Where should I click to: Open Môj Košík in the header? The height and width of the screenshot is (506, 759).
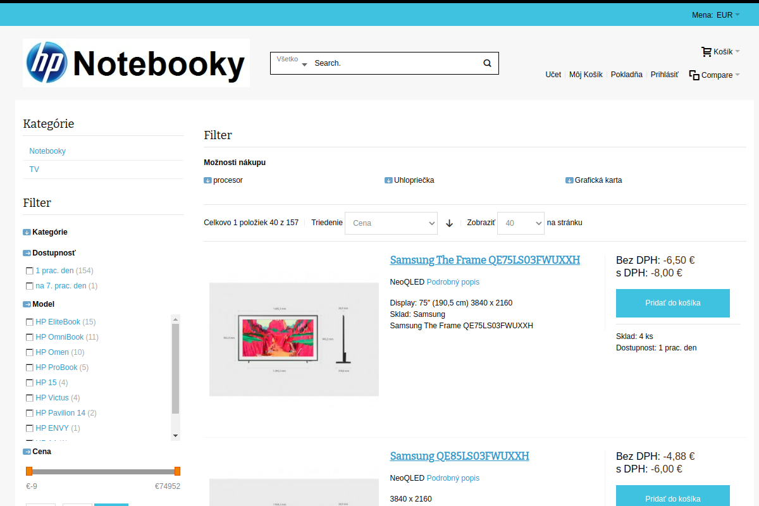coord(586,75)
